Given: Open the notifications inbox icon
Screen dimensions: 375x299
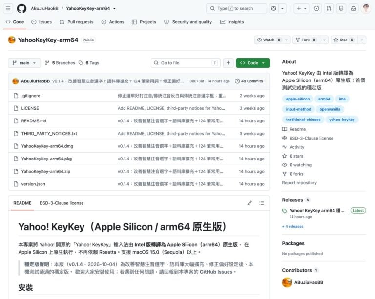Looking at the screenshot, I should pyautogui.click(x=354, y=8).
